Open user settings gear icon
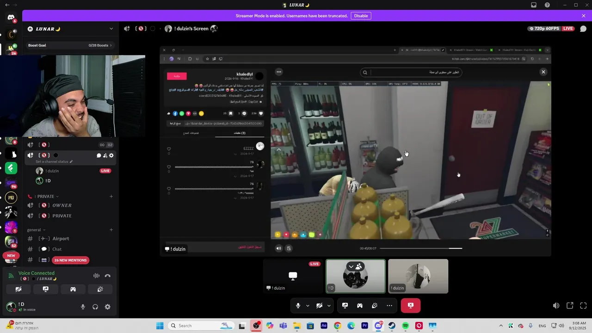The image size is (592, 333). 108,307
